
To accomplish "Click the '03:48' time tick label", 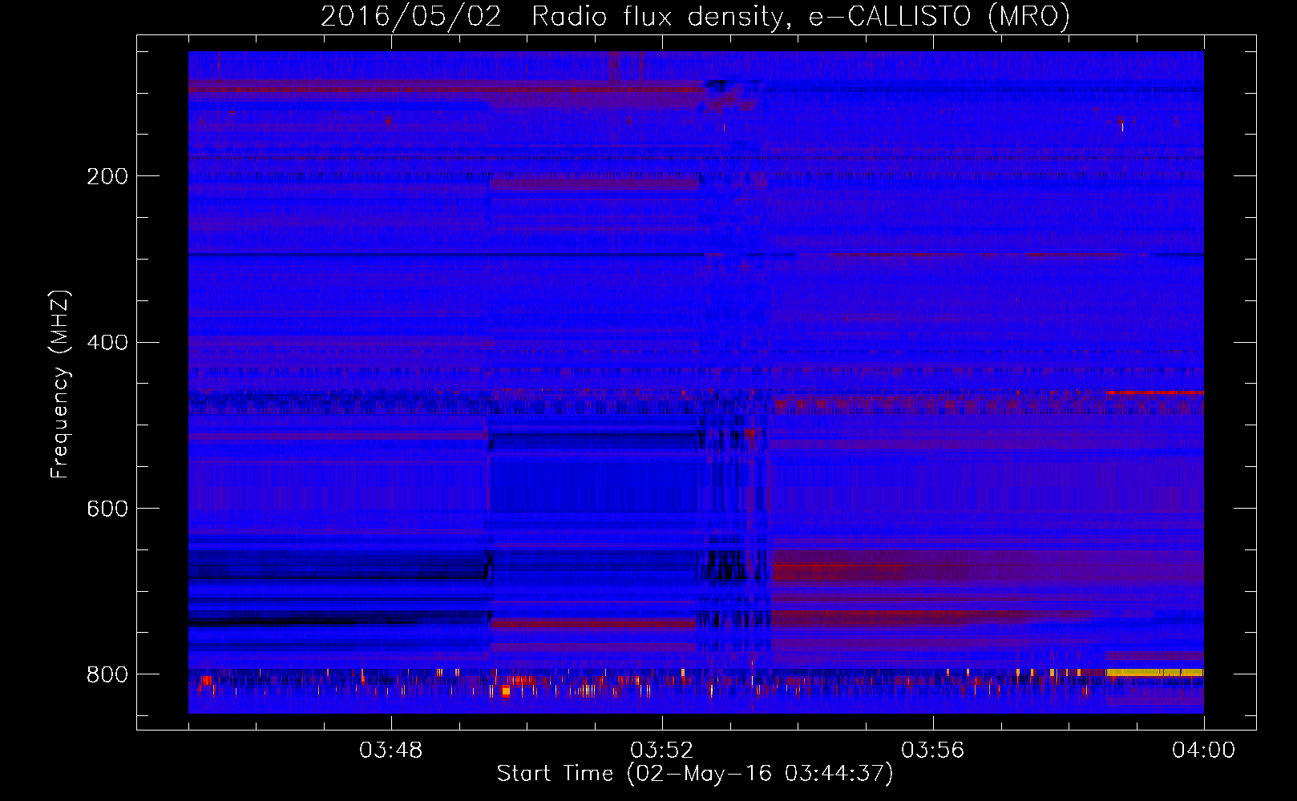I will (390, 751).
